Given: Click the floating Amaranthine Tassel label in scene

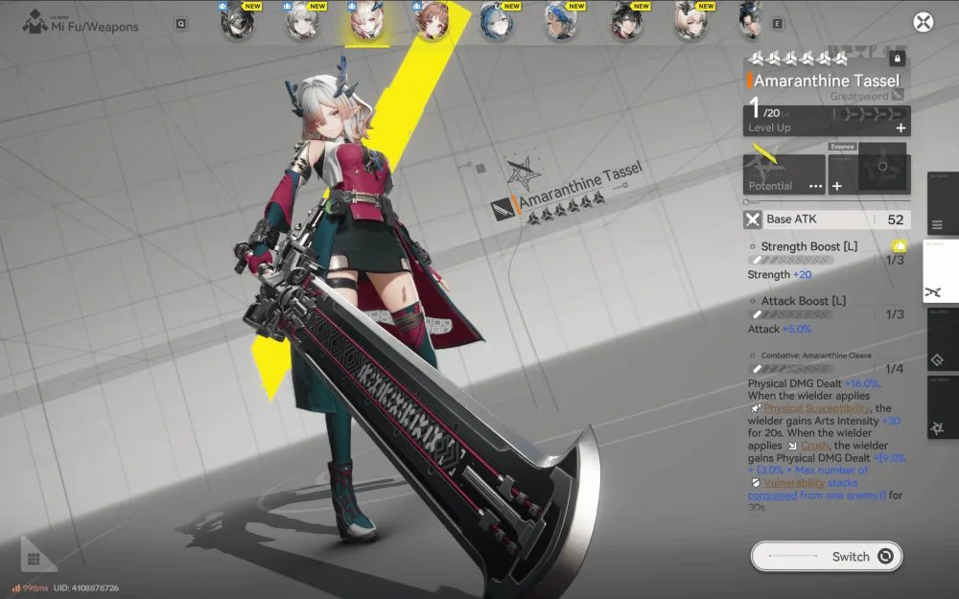Looking at the screenshot, I should pyautogui.click(x=581, y=183).
